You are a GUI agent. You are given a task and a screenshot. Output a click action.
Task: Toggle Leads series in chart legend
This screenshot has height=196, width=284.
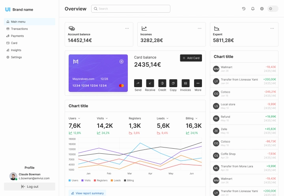click(116, 180)
